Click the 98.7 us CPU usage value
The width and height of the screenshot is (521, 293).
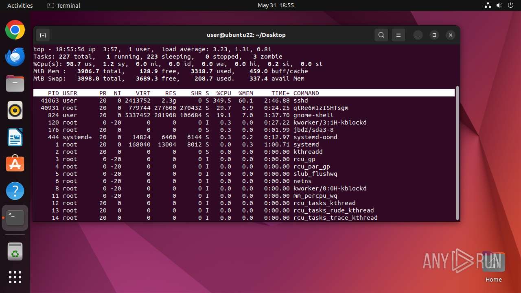pos(79,64)
